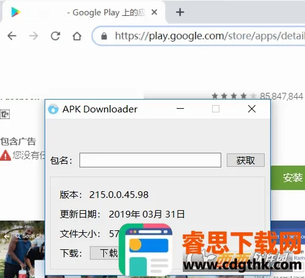Click the browser forward arrow
This screenshot has width=305, height=278.
click(x=34, y=36)
